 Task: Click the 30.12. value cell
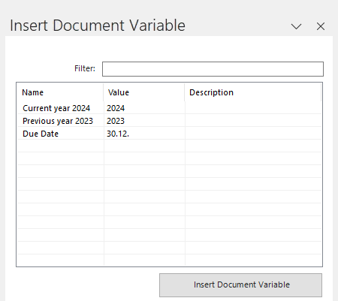144,134
